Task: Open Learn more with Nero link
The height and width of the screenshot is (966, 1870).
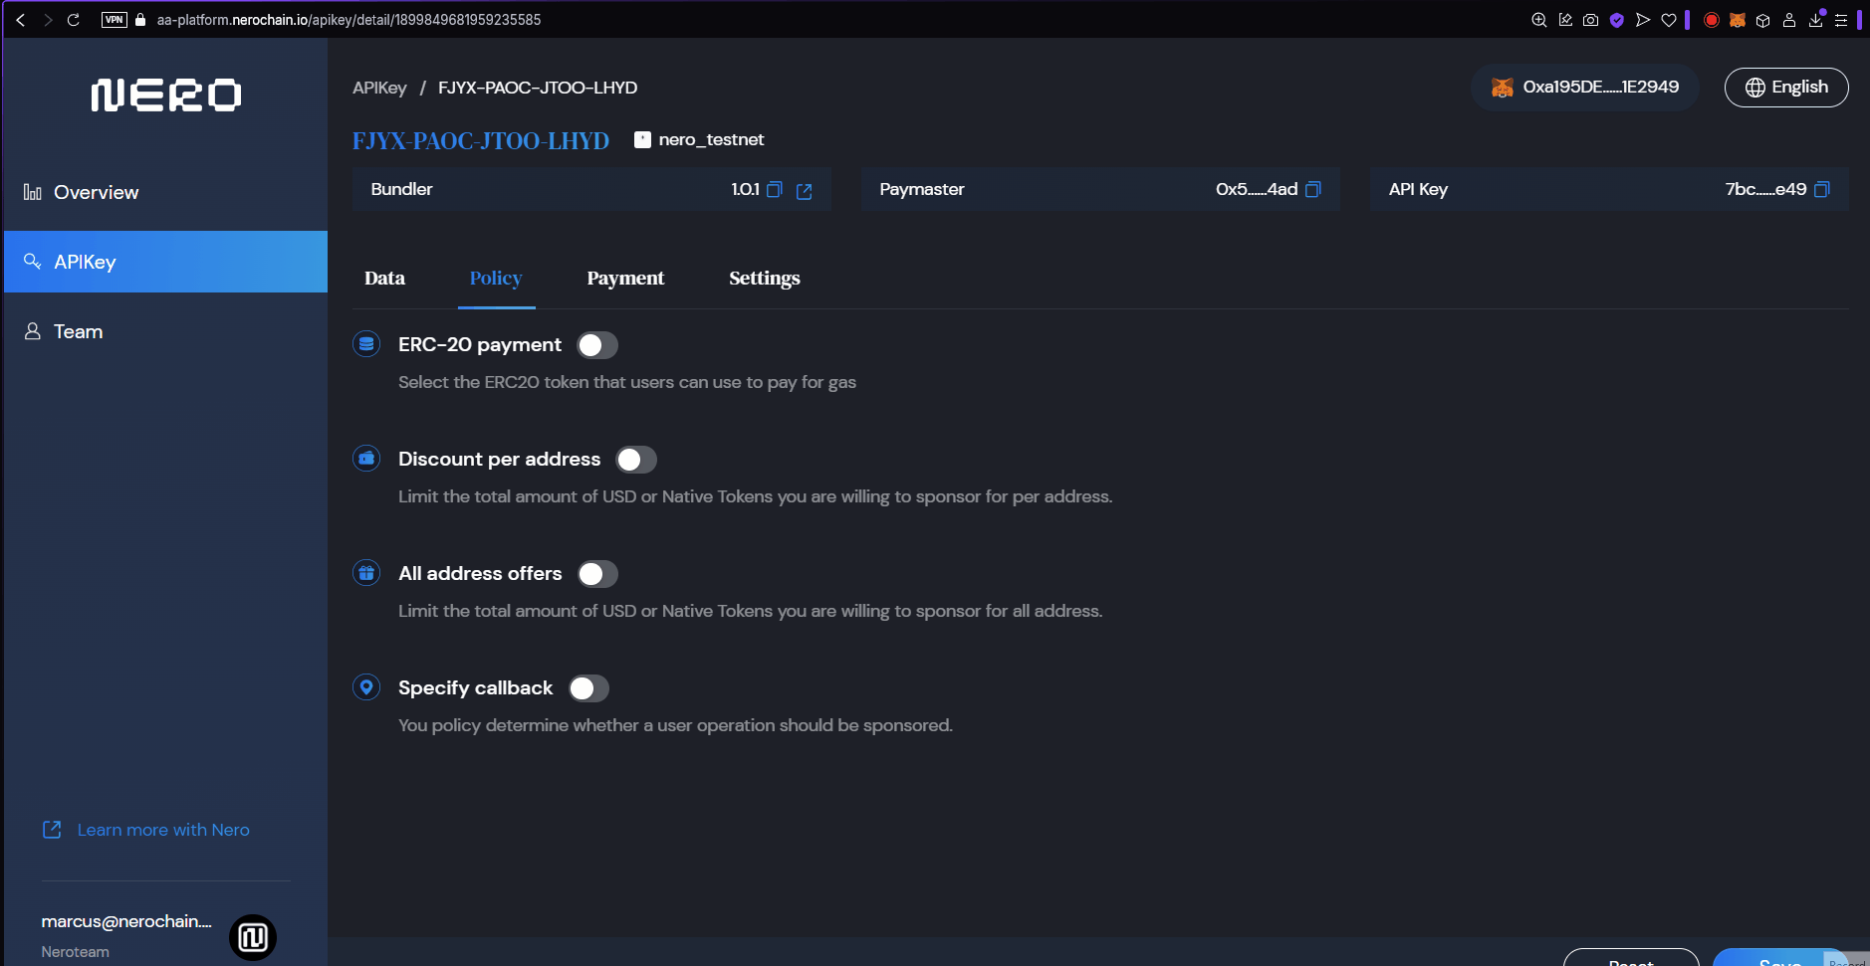Action: coord(163,830)
